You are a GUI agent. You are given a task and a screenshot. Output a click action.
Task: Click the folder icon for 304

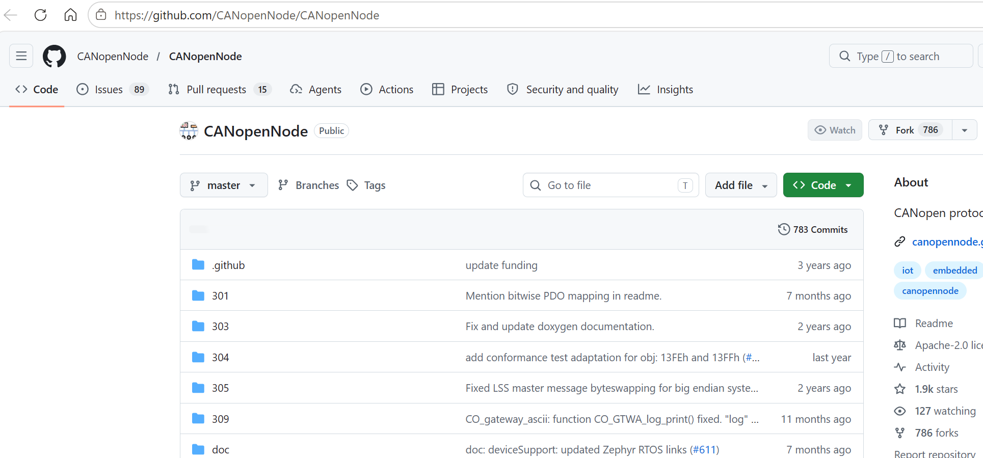(x=198, y=357)
